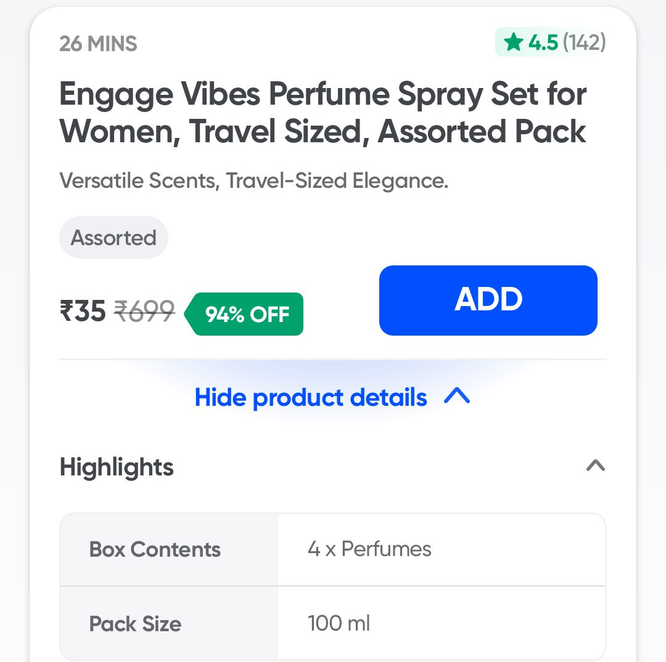
Task: Click the 100 ml pack size value
Action: [x=339, y=624]
